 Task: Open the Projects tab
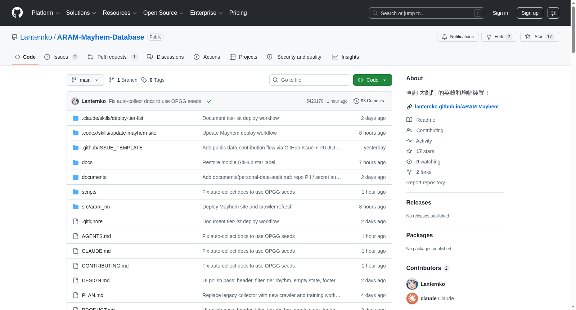[x=243, y=57]
